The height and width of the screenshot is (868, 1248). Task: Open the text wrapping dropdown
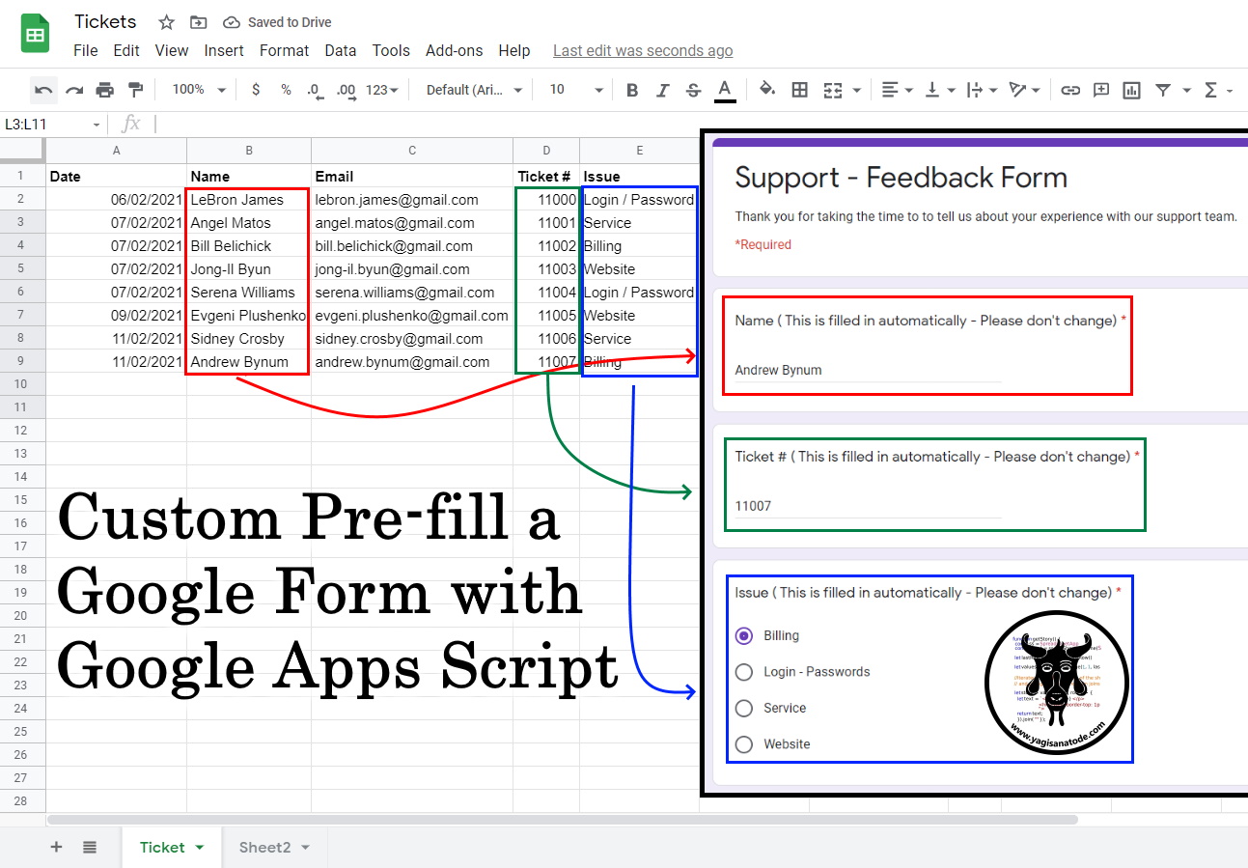(981, 90)
